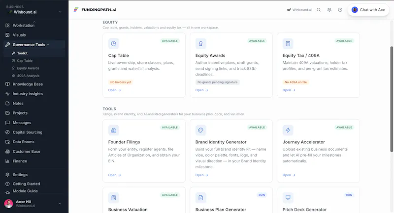The width and height of the screenshot is (394, 213).
Task: Click the Industry Insights pulse icon
Action: coord(7,94)
